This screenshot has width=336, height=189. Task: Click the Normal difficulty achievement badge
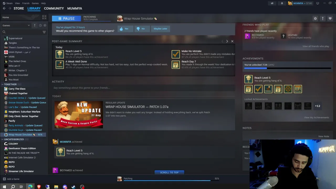268,89
